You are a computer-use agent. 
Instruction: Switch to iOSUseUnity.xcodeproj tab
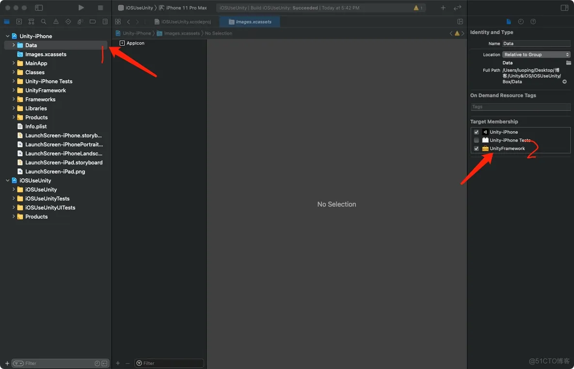[183, 22]
